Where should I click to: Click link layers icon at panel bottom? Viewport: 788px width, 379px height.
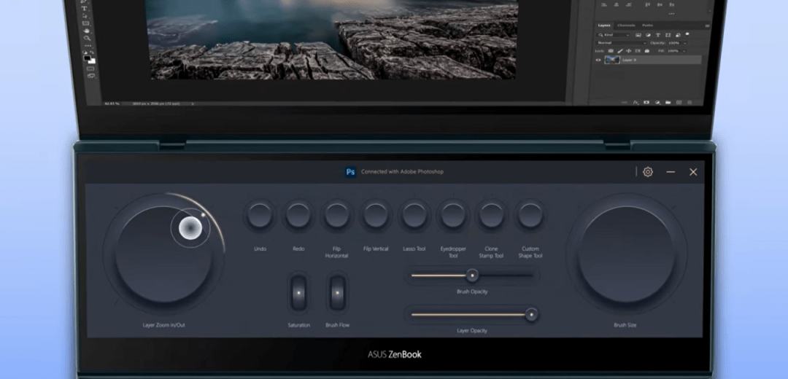(624, 103)
